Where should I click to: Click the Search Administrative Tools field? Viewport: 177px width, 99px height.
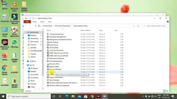pos(155,26)
